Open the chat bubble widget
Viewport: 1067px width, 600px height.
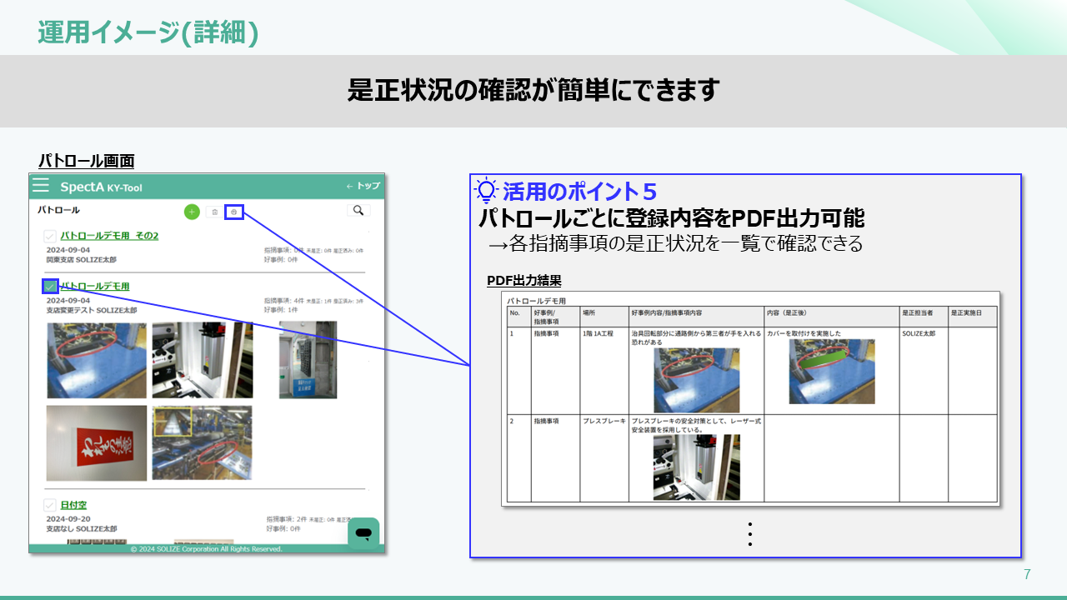tap(363, 532)
